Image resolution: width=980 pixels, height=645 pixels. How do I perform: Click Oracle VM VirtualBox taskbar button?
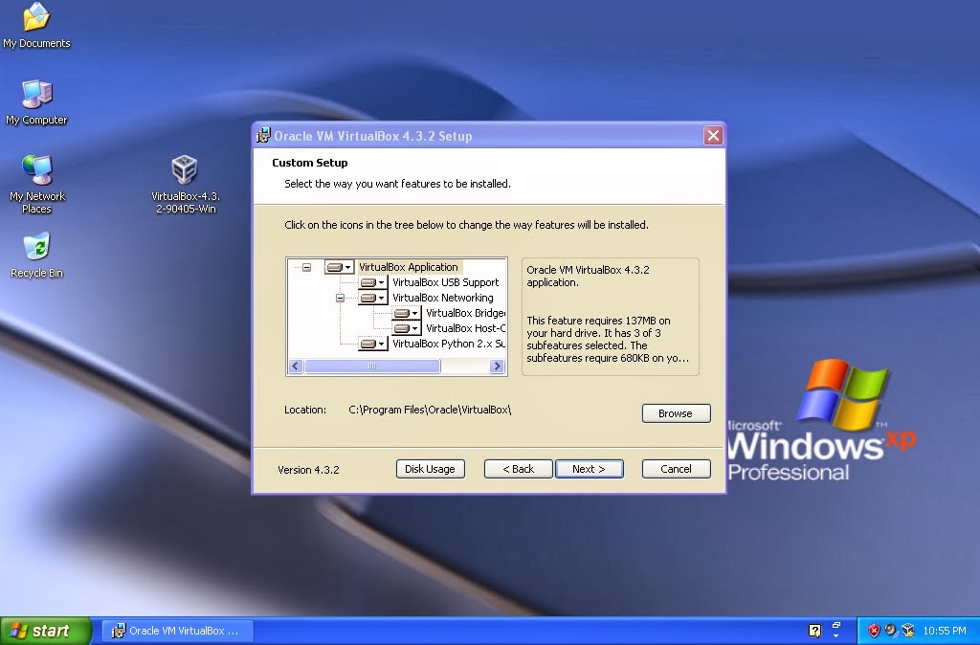point(177,631)
